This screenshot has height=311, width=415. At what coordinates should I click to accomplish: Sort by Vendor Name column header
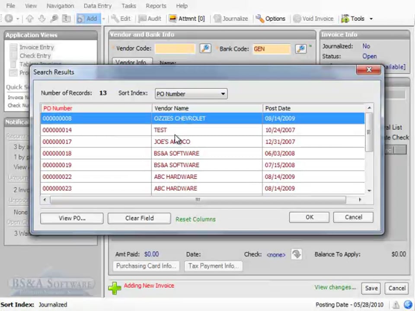[207, 108]
